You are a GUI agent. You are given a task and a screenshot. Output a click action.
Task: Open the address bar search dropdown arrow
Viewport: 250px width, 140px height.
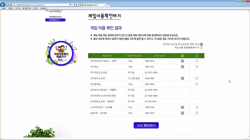tap(72, 5)
